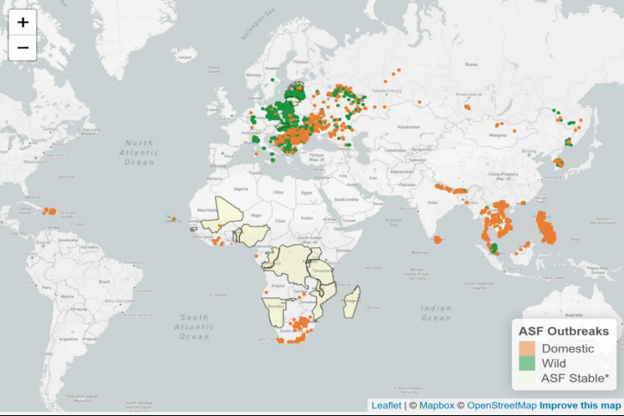
Task: Click the Improve this map link
Action: tap(580, 405)
